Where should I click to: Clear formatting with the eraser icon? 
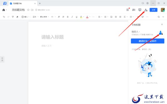pyautogui.click(x=17, y=17)
